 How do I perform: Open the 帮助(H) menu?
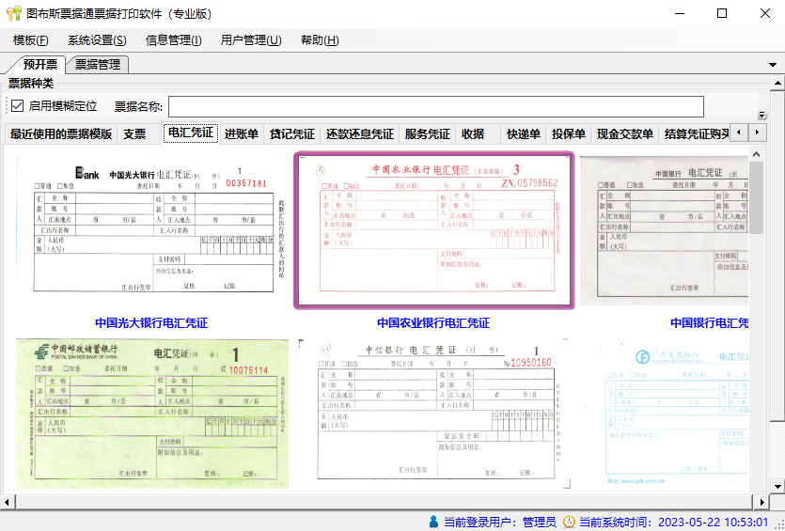(x=320, y=40)
